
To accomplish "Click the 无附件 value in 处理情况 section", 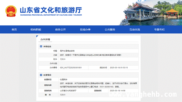I will tap(63, 95).
